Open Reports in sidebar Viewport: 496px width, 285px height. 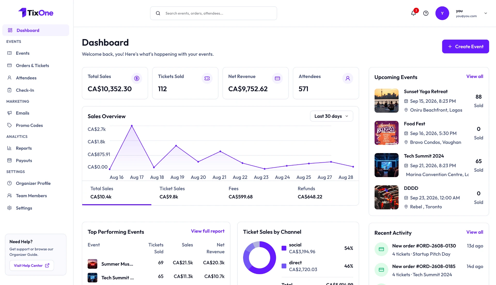pos(36,148)
